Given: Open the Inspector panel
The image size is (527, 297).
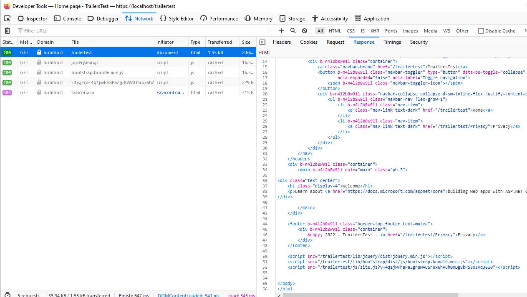Looking at the screenshot, I should click(32, 18).
